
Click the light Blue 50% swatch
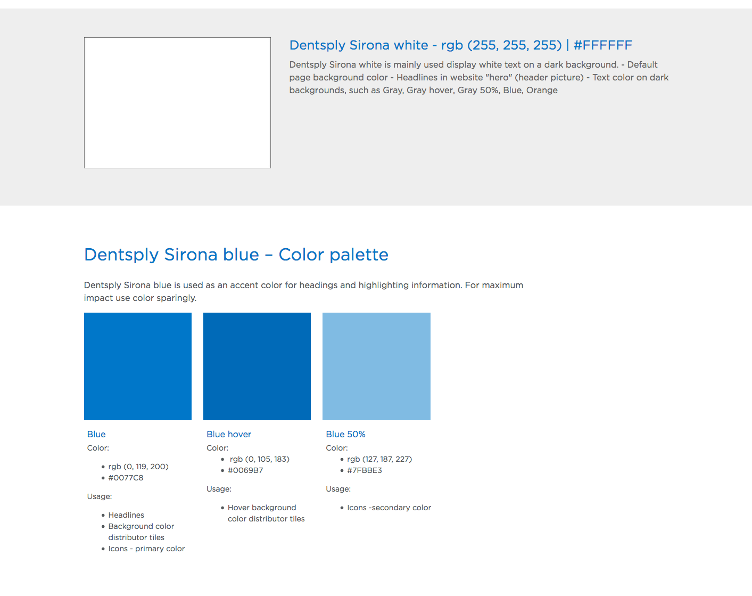tap(376, 366)
